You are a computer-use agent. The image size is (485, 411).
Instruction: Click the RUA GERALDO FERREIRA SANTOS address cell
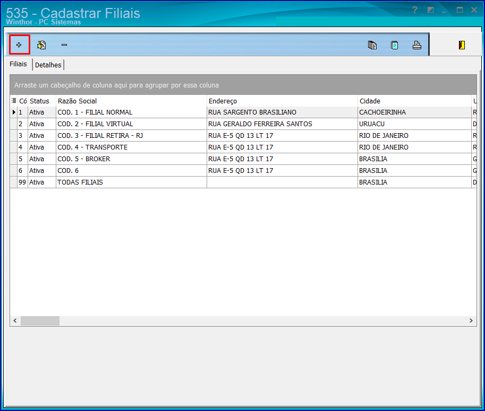click(x=282, y=124)
